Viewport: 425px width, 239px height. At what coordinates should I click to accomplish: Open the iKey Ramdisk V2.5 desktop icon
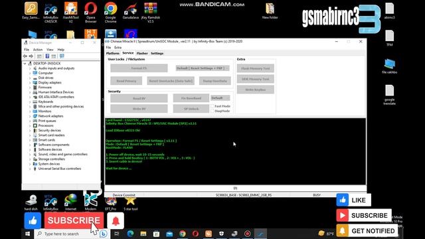[151, 12]
